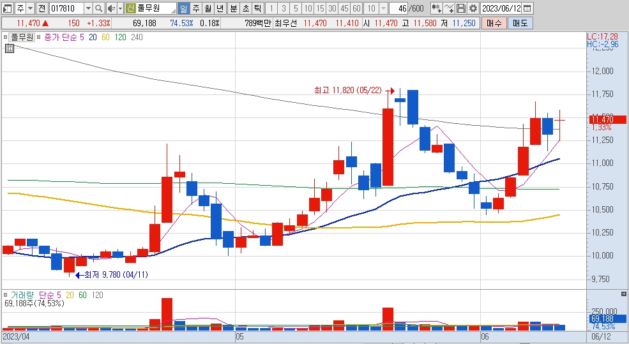The height and width of the screenshot is (344, 629).
Task: Select second 초 chart period
Action: click(245, 8)
